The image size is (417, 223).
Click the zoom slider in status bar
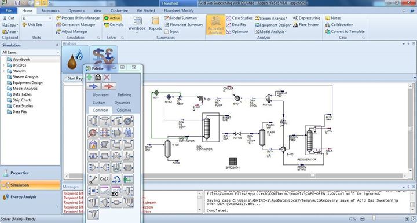coord(374,218)
